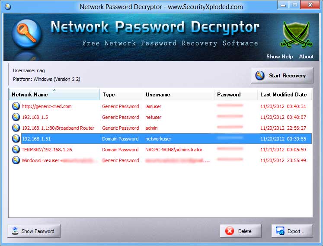Click key icon of Broadband Router entry
Viewport: 323px width, 246px height.
16,128
